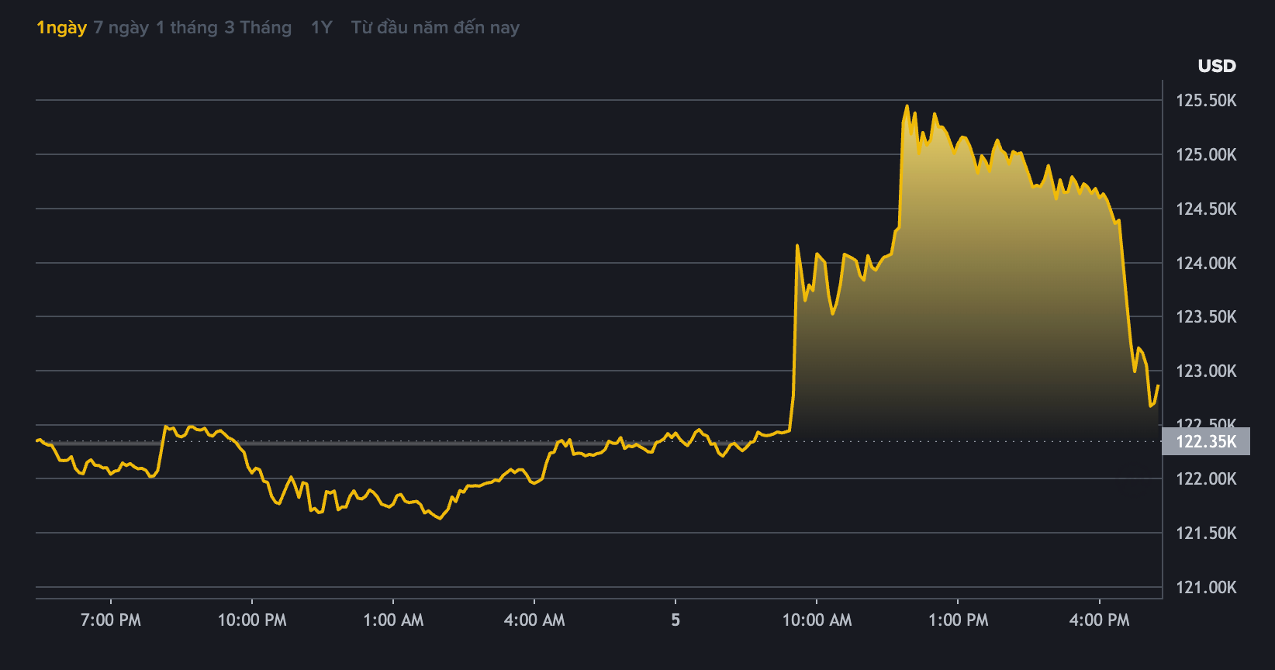Click the 121.00K price axis label
Viewport: 1275px width, 670px height.
(x=1206, y=587)
